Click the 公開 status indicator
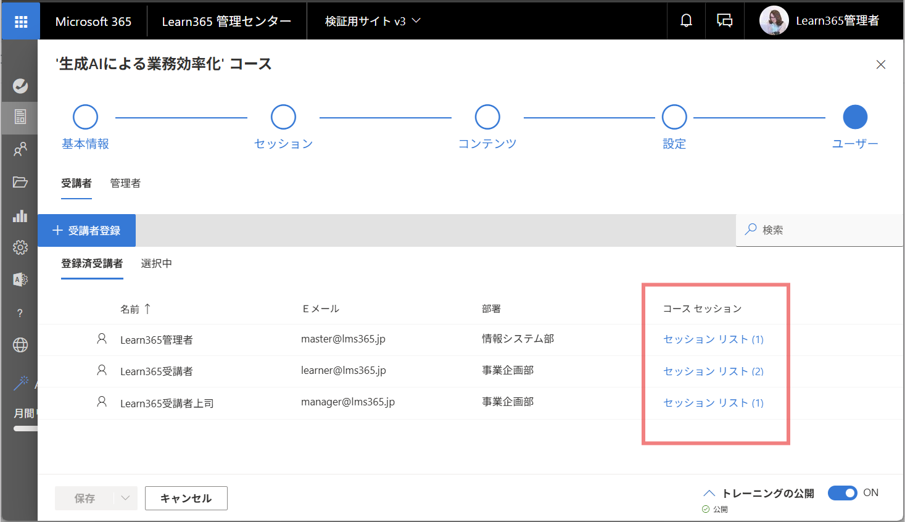This screenshot has height=522, width=905. point(715,510)
